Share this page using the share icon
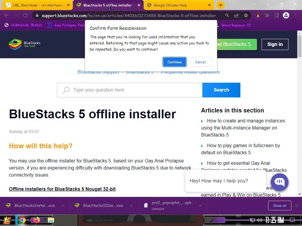 [x=237, y=15]
